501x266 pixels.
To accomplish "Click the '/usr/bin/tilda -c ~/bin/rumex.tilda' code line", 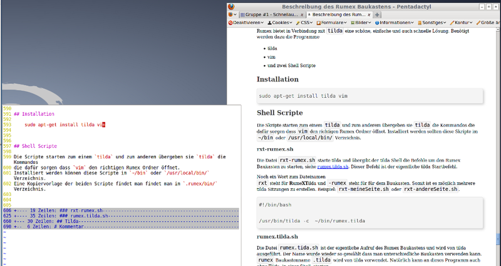I will (312, 221).
